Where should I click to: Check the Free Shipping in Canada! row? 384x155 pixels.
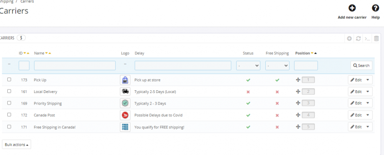click(9, 127)
